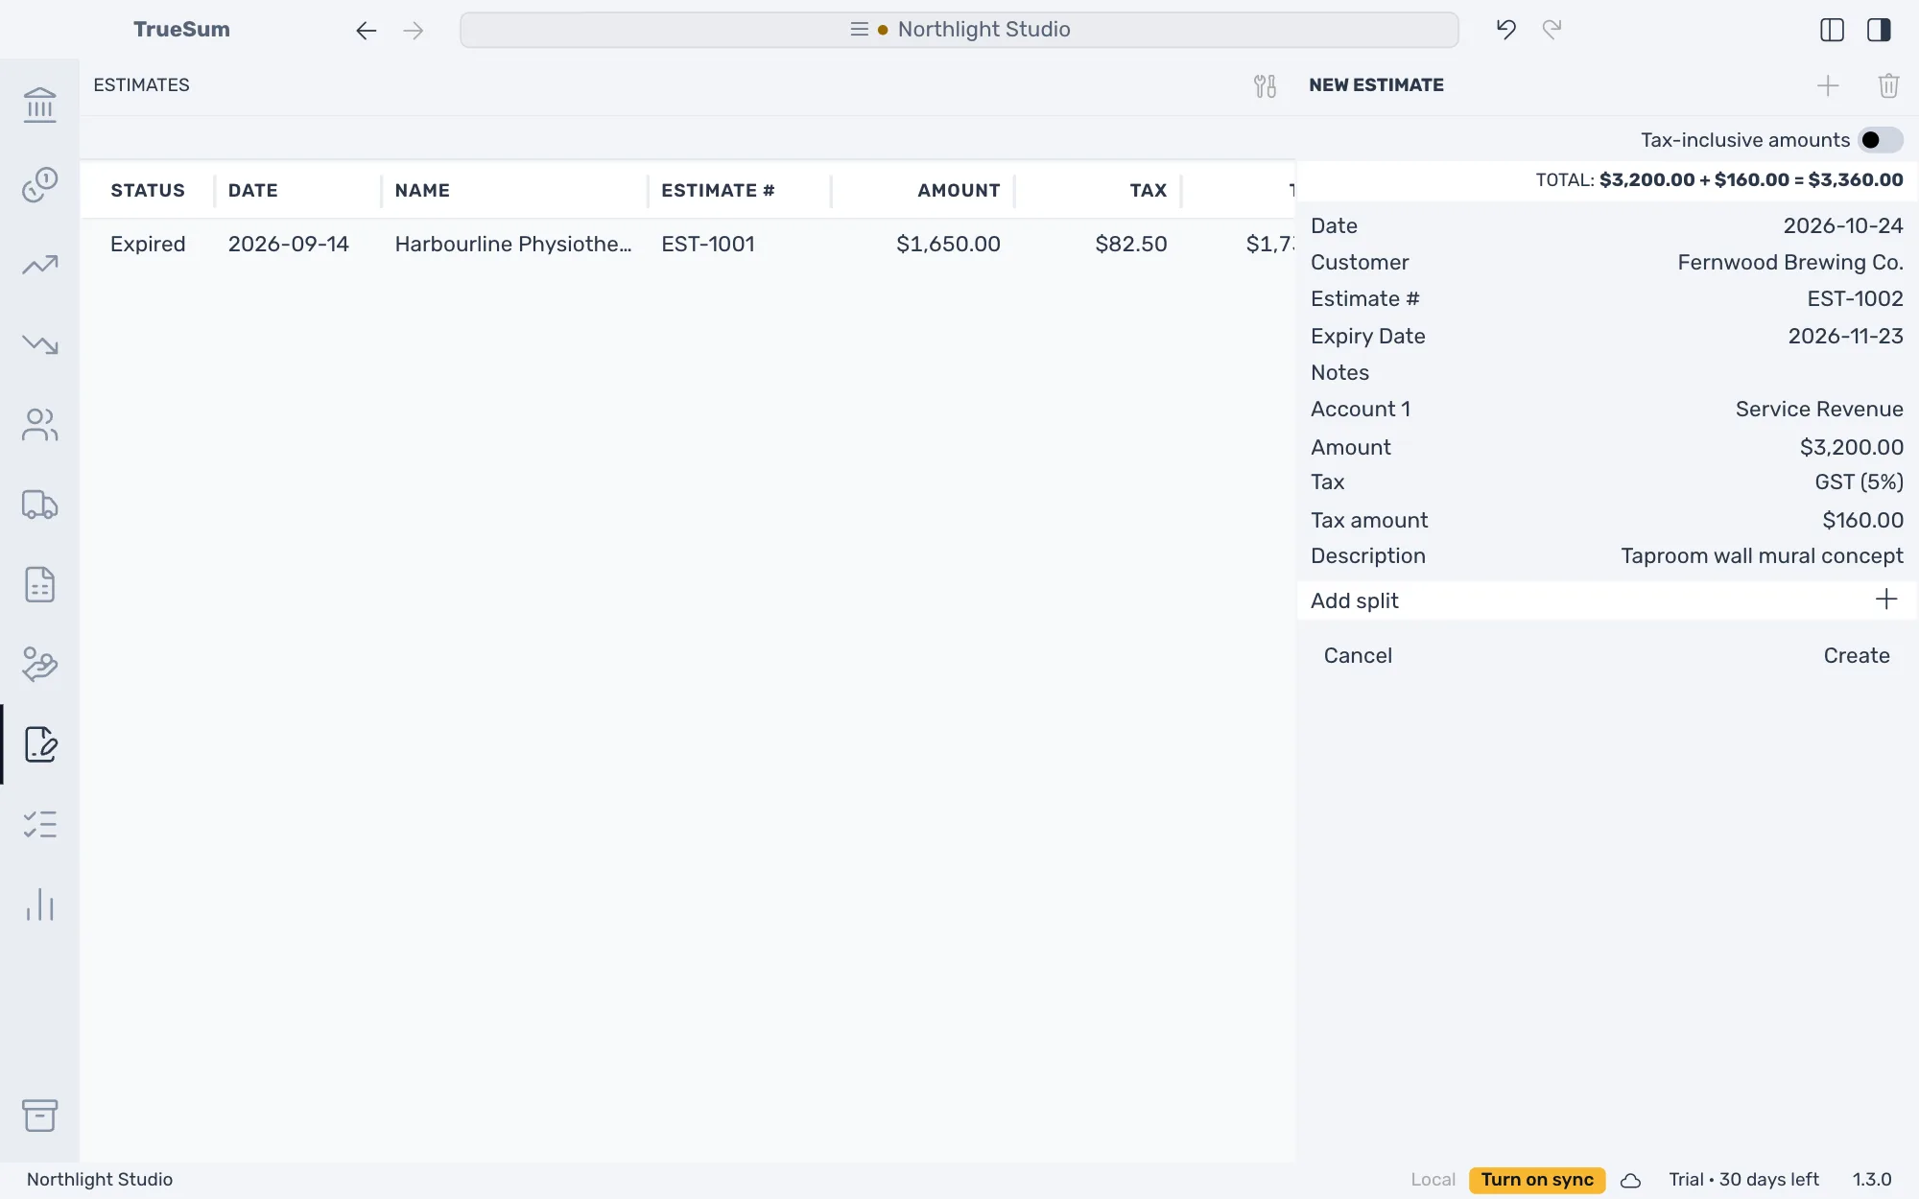Open the bank accounts sidebar icon

click(x=39, y=105)
